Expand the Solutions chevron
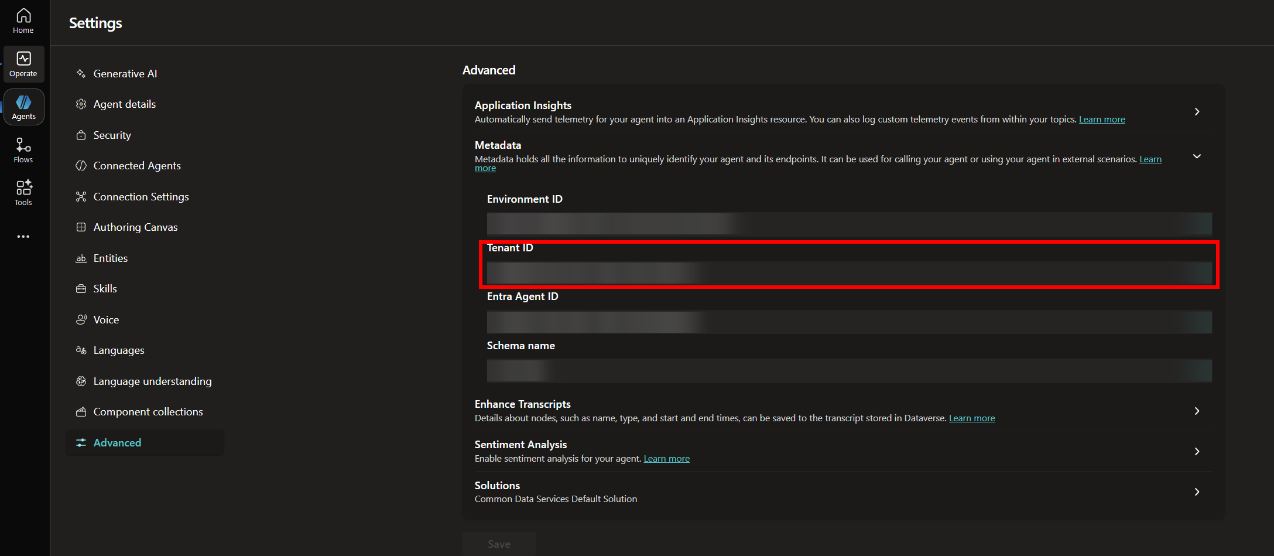 (1197, 492)
